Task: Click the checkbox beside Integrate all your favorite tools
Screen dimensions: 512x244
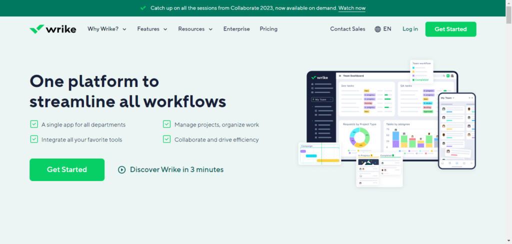Action: pos(34,139)
